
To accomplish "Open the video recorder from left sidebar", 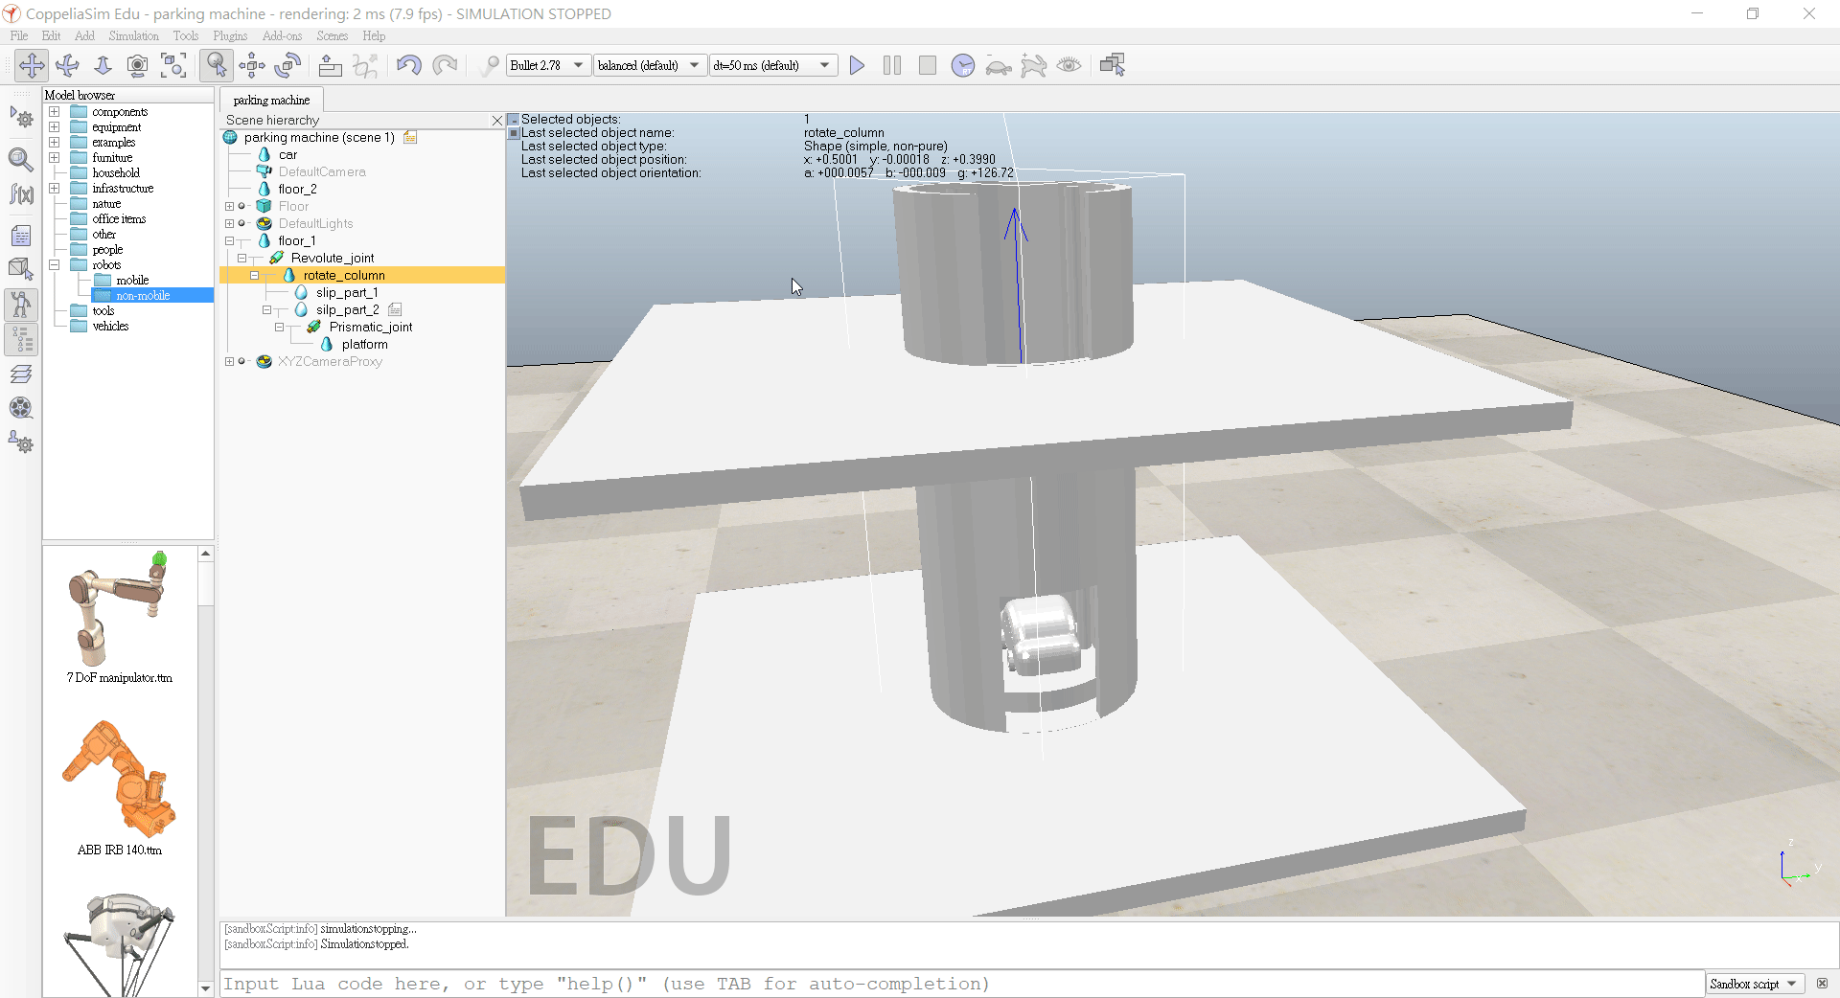I will (21, 408).
